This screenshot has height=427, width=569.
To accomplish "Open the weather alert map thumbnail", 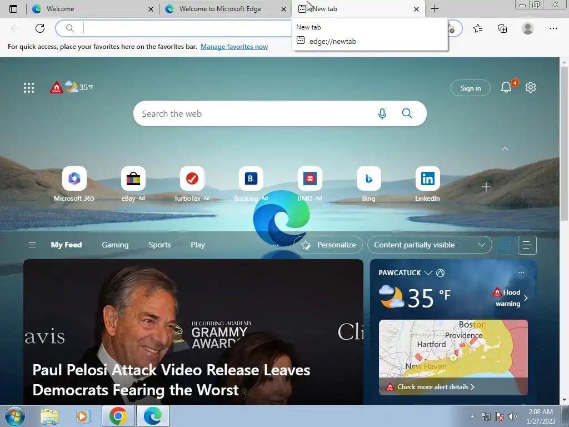I will pos(453,358).
